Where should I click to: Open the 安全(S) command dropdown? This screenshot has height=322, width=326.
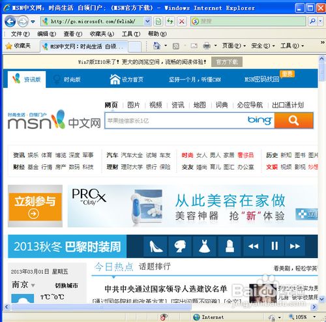(263, 46)
